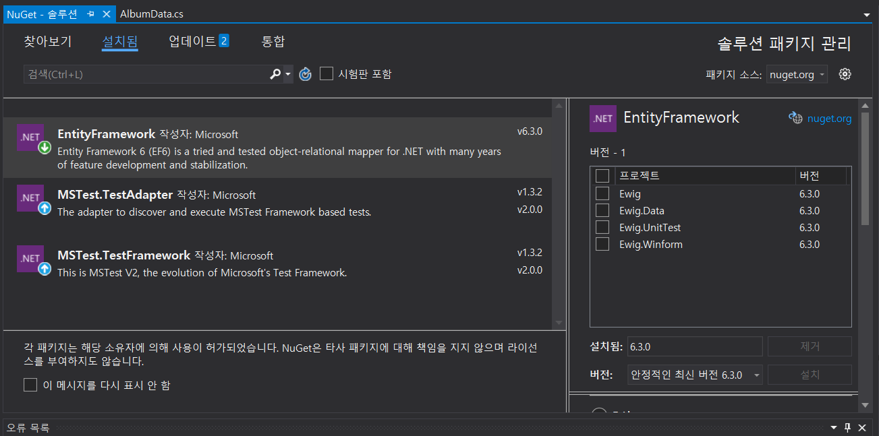Open the document tab list dropdown arrow
The height and width of the screenshot is (436, 879).
[867, 14]
